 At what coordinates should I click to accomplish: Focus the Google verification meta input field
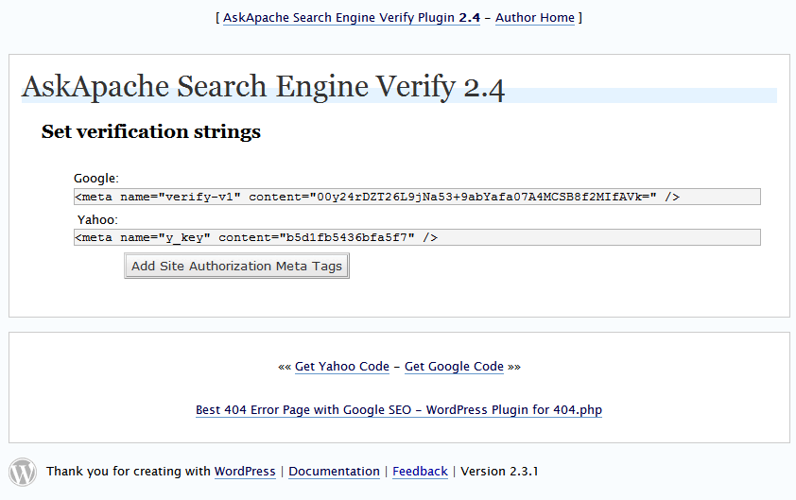tap(417, 197)
